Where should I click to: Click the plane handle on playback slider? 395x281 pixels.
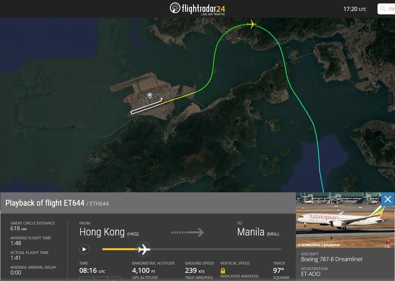pyautogui.click(x=144, y=249)
